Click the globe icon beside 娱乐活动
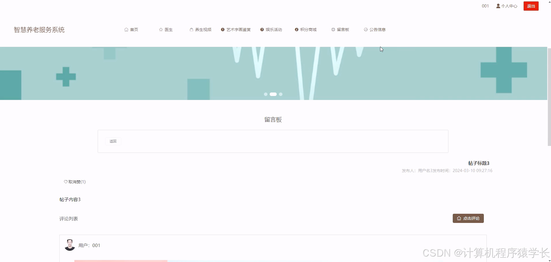Image resolution: width=551 pixels, height=262 pixels. point(262,29)
